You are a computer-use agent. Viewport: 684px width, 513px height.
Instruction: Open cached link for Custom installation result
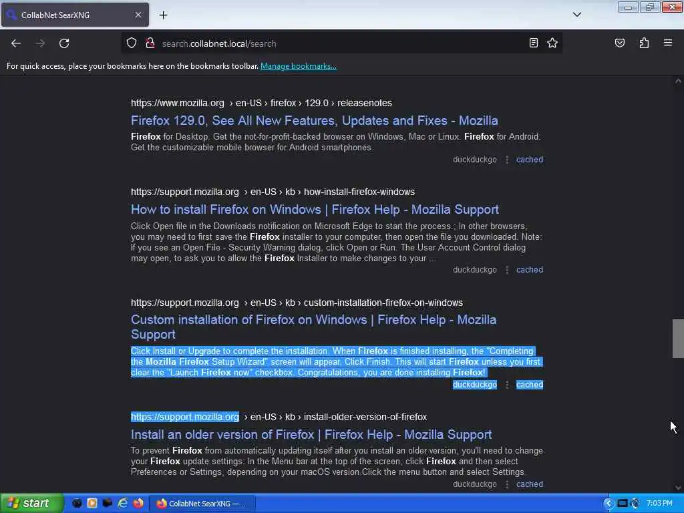(530, 384)
